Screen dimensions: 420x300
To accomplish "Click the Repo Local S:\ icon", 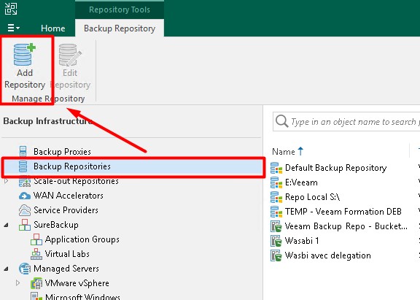I will coord(276,197).
